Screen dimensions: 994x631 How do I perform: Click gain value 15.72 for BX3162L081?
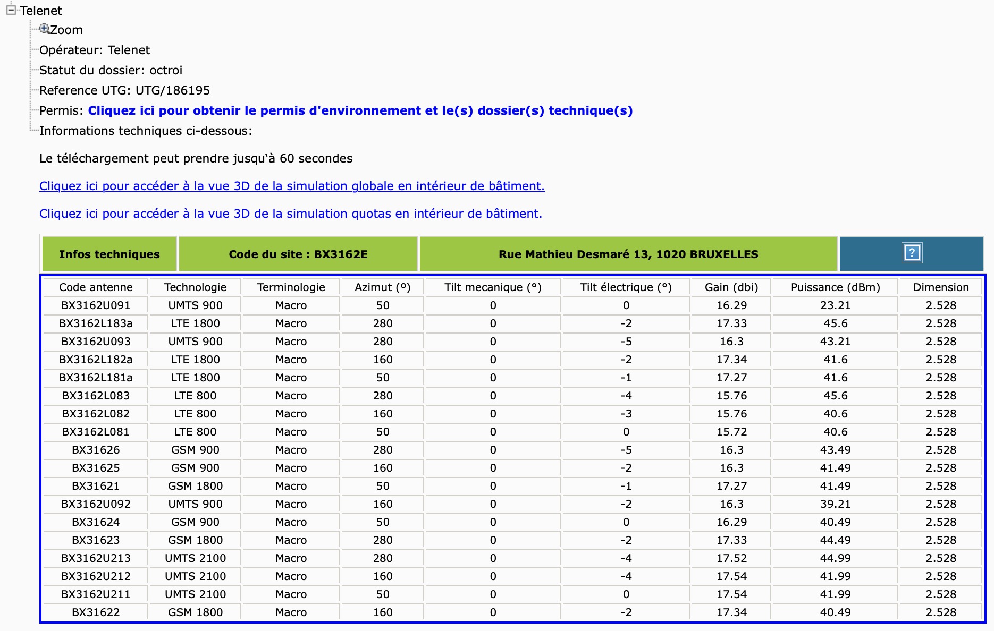pyautogui.click(x=731, y=432)
